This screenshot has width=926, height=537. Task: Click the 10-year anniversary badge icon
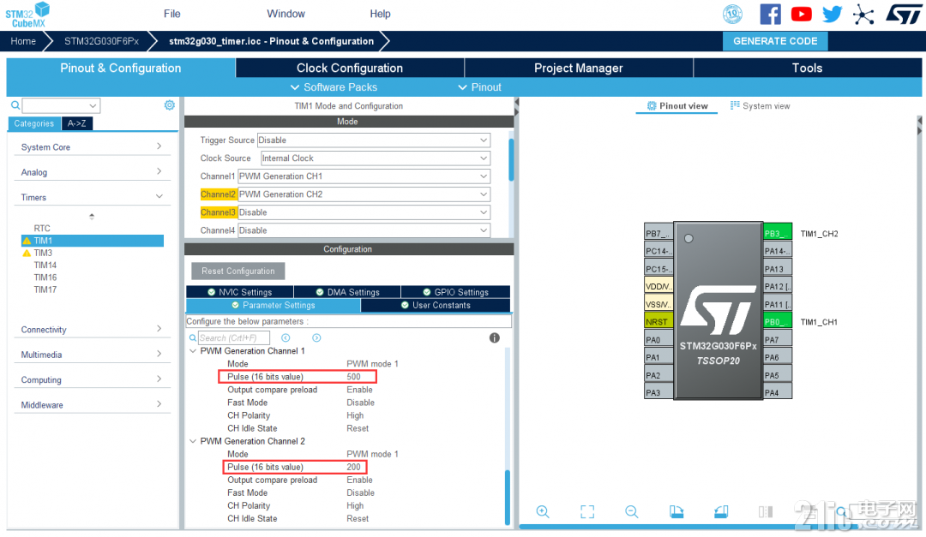tap(732, 15)
